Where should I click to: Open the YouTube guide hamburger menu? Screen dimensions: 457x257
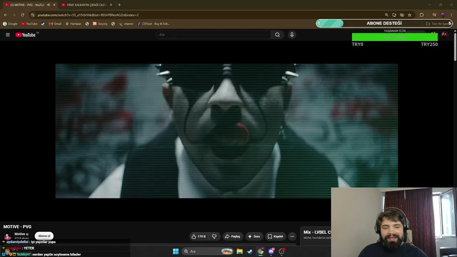pos(7,35)
